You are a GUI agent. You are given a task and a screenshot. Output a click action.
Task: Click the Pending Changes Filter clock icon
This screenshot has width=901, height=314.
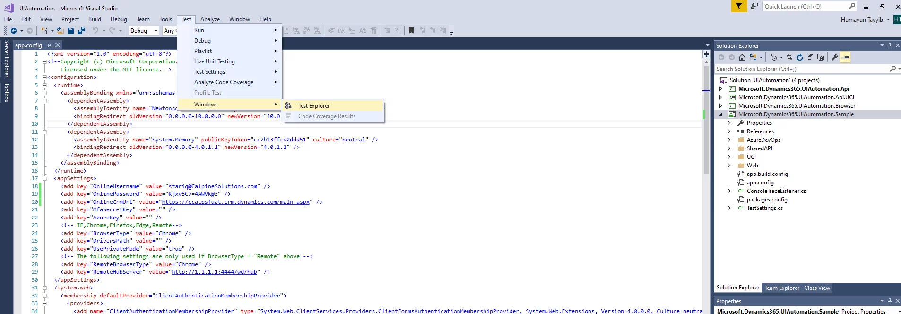click(x=774, y=57)
